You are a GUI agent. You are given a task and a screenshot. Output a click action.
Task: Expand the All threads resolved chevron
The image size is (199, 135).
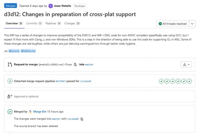pyautogui.click(x=192, y=24)
